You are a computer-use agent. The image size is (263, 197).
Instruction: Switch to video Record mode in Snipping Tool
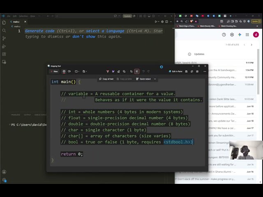(x=69, y=71)
